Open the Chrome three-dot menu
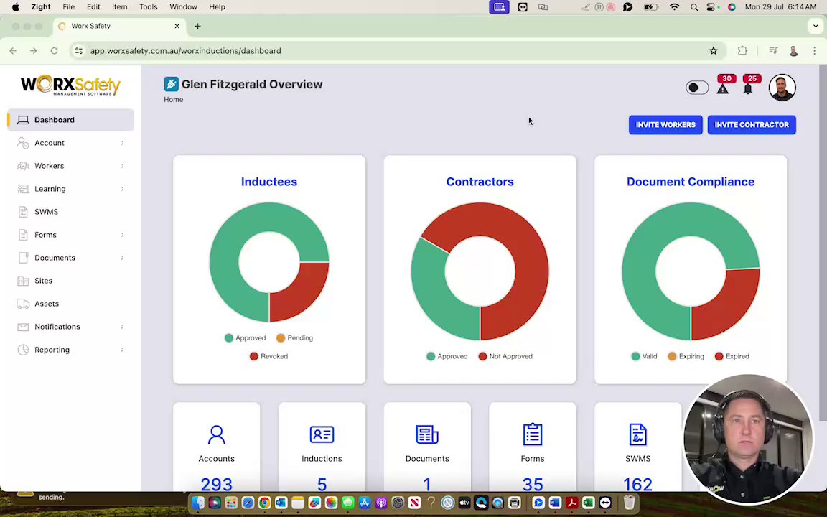 pyautogui.click(x=815, y=51)
